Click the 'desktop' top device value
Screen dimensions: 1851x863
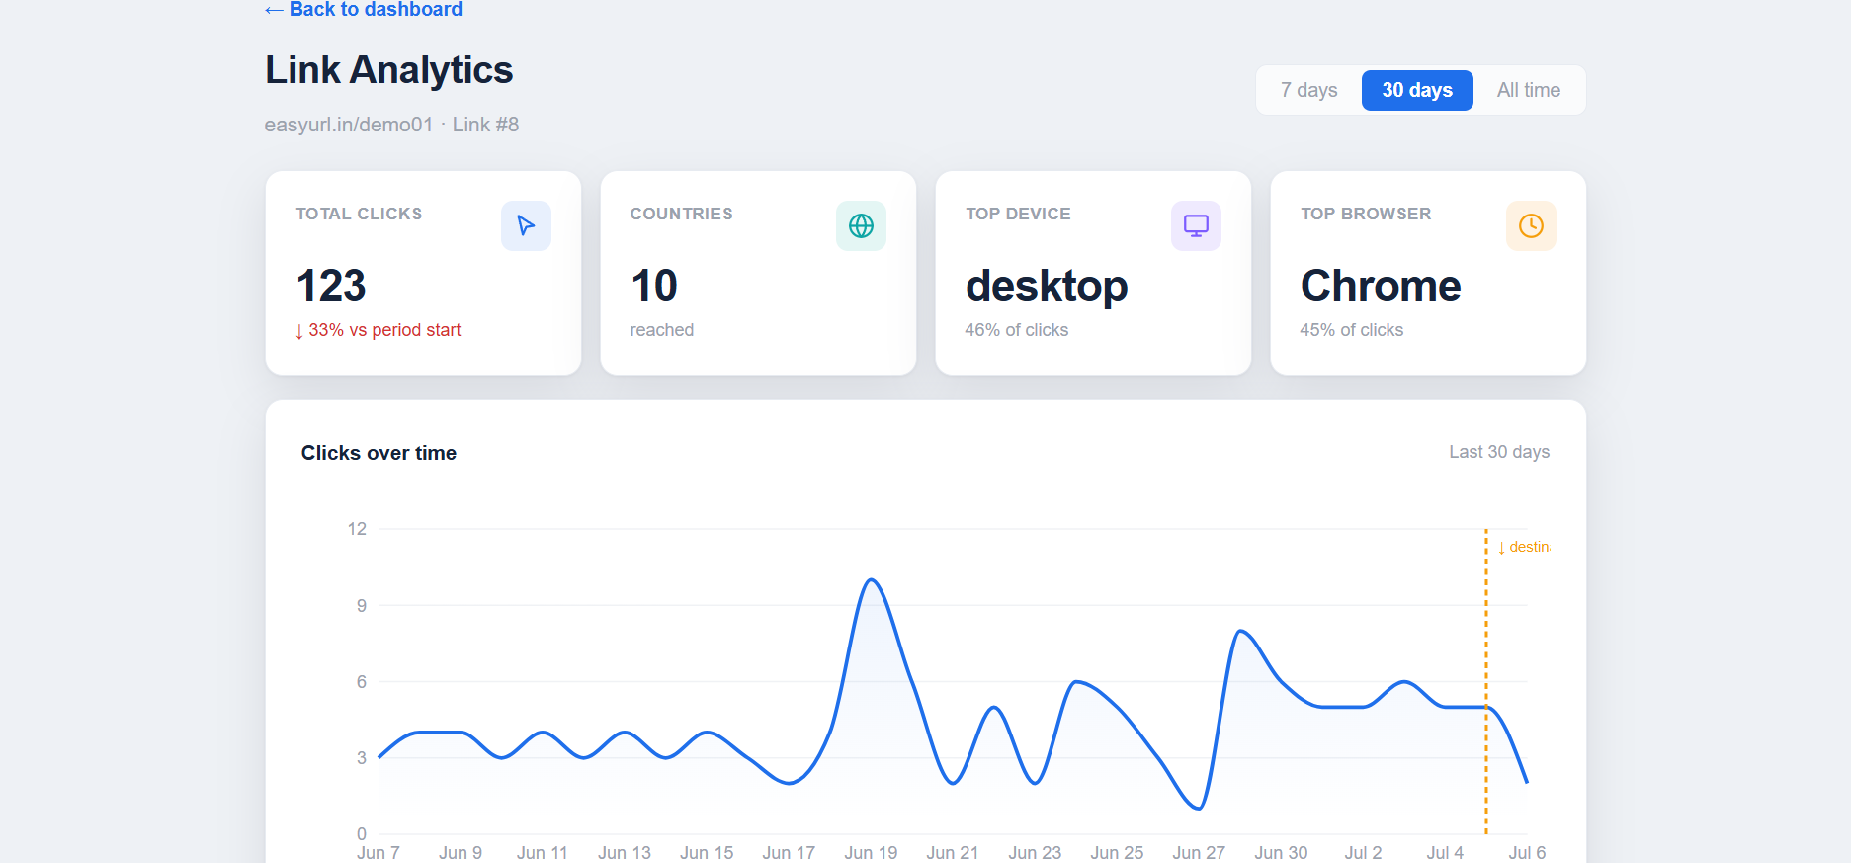(x=1047, y=286)
